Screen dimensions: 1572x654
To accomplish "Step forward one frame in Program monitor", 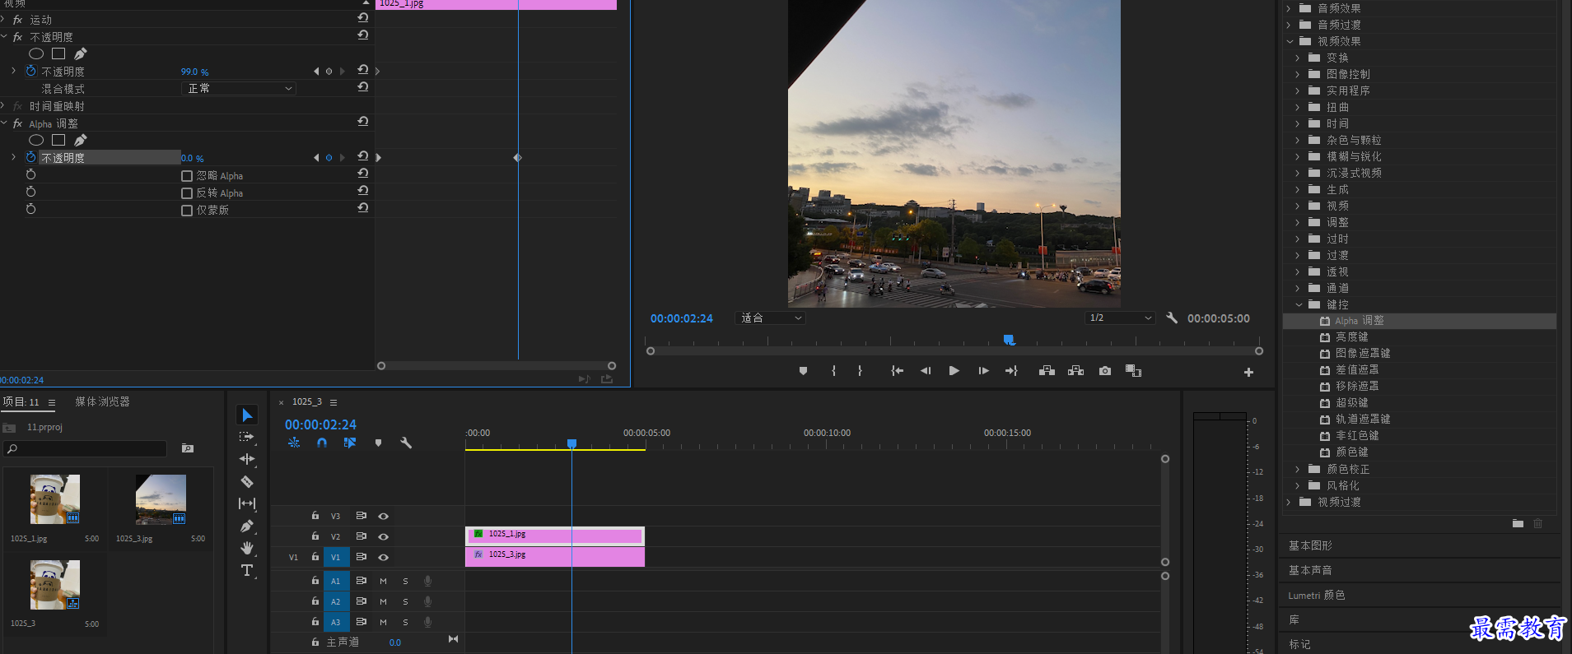I will pyautogui.click(x=983, y=371).
